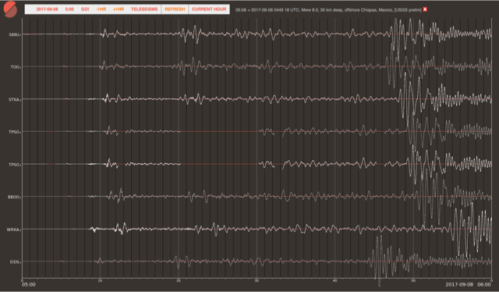The height and width of the screenshot is (292, 499).
Task: Click the 2017-09-08 06:00 end time label
Action: 468,284
